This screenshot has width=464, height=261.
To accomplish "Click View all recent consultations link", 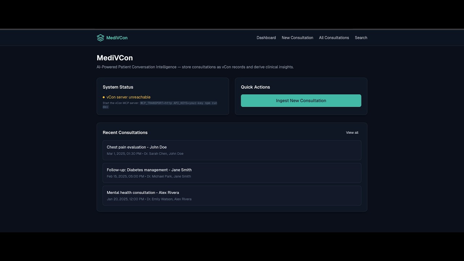I will (x=352, y=133).
